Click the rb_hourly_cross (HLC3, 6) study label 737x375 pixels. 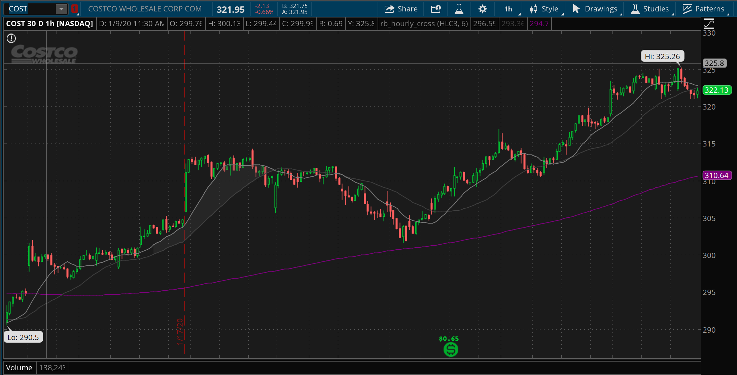[x=424, y=24]
